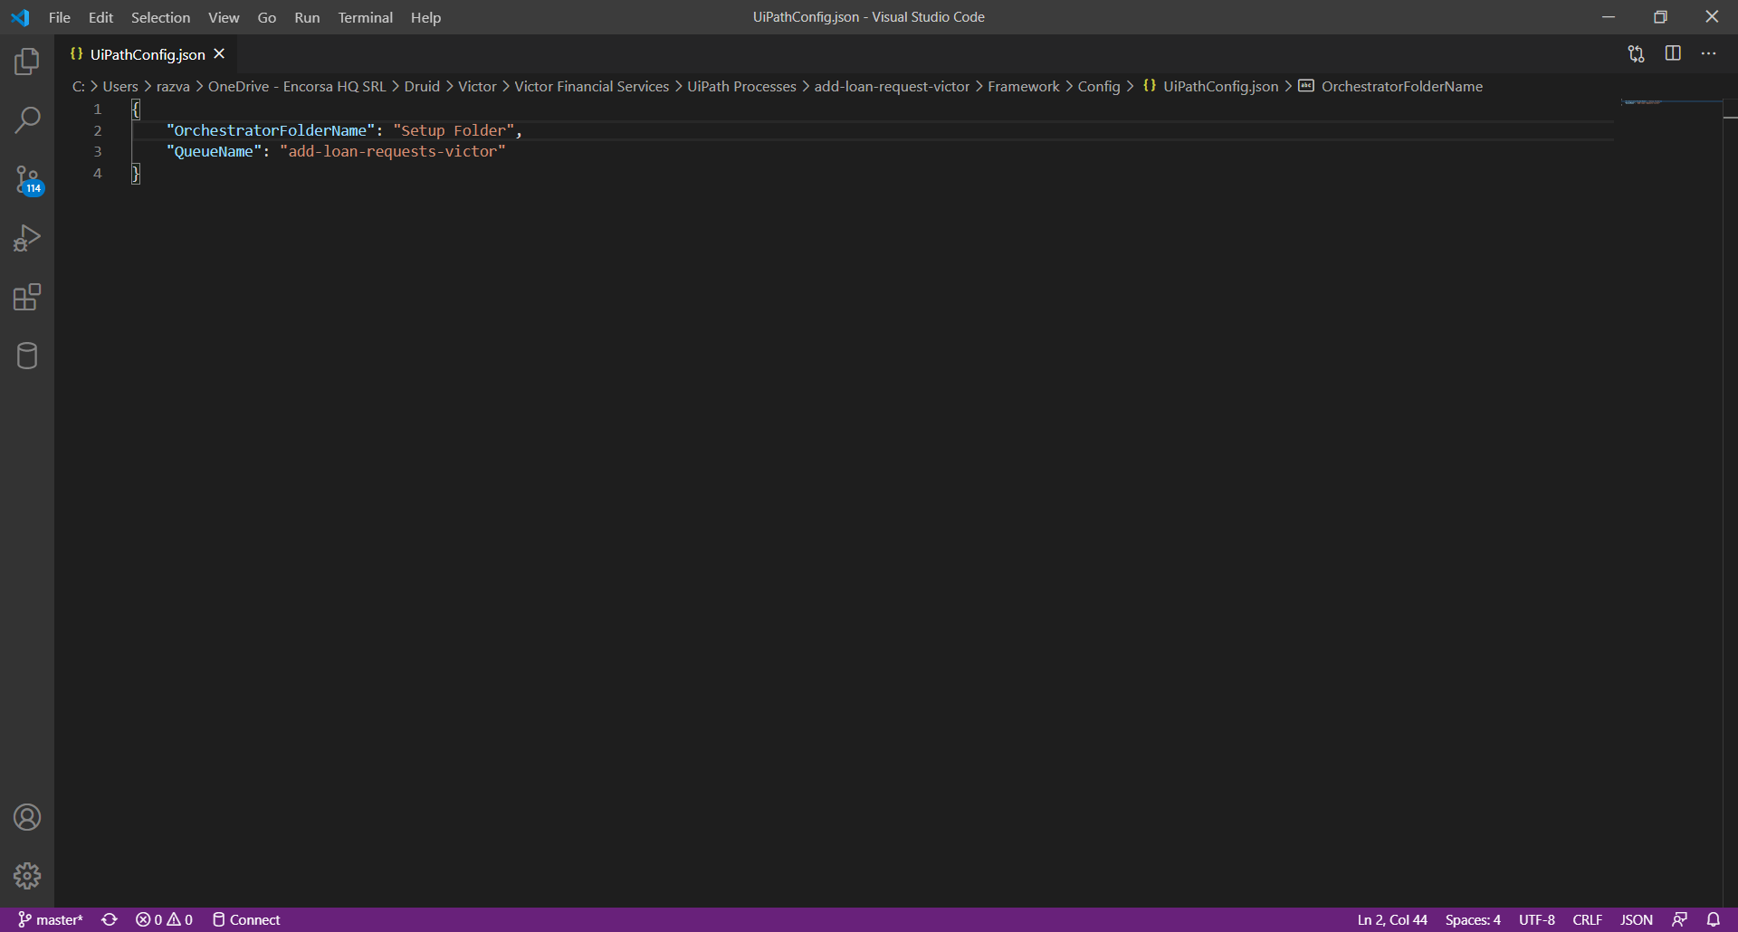Expand OneDrive - Encorsa HQ SRL breadcrumb
Viewport: 1738px width, 932px height.
[297, 86]
